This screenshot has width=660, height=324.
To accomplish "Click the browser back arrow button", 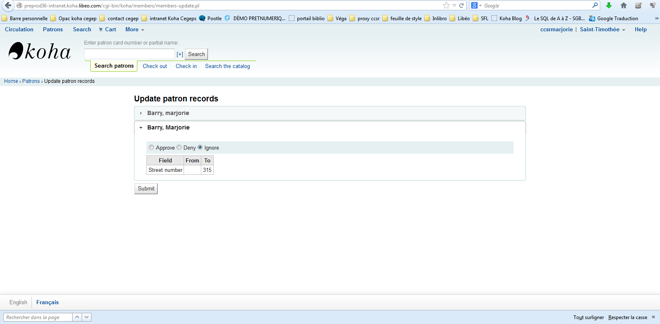I will (x=8, y=5).
